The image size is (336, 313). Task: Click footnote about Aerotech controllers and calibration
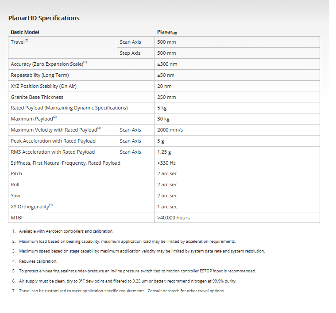click(x=66, y=231)
